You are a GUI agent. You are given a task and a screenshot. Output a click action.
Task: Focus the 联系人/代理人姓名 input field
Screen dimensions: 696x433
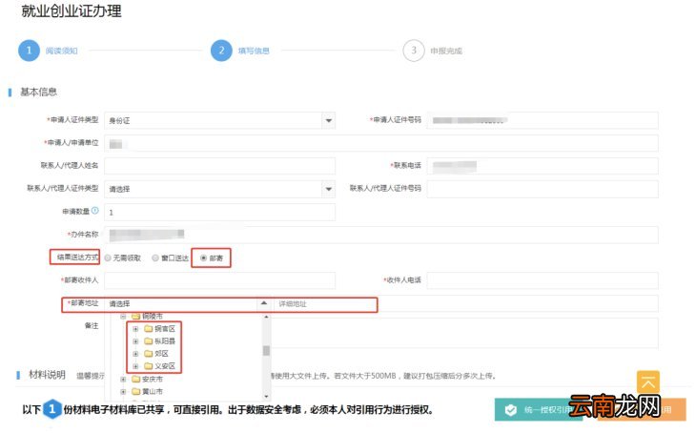pos(219,166)
